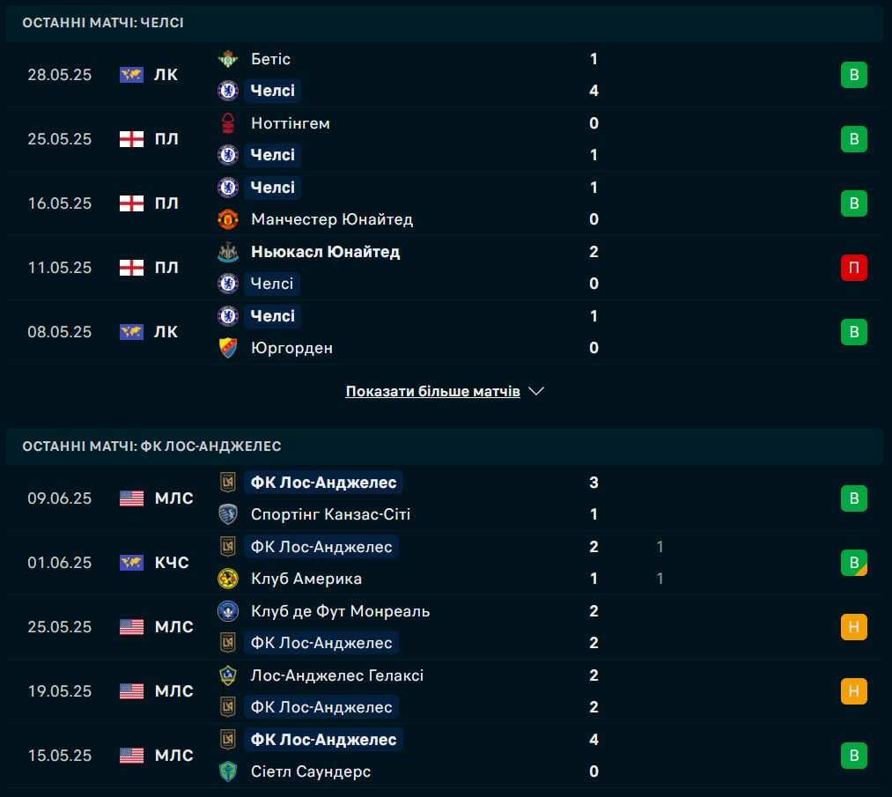Image resolution: width=892 pixels, height=797 pixels.
Task: Click the green 'В' badge for Betis match
Action: 854,75
